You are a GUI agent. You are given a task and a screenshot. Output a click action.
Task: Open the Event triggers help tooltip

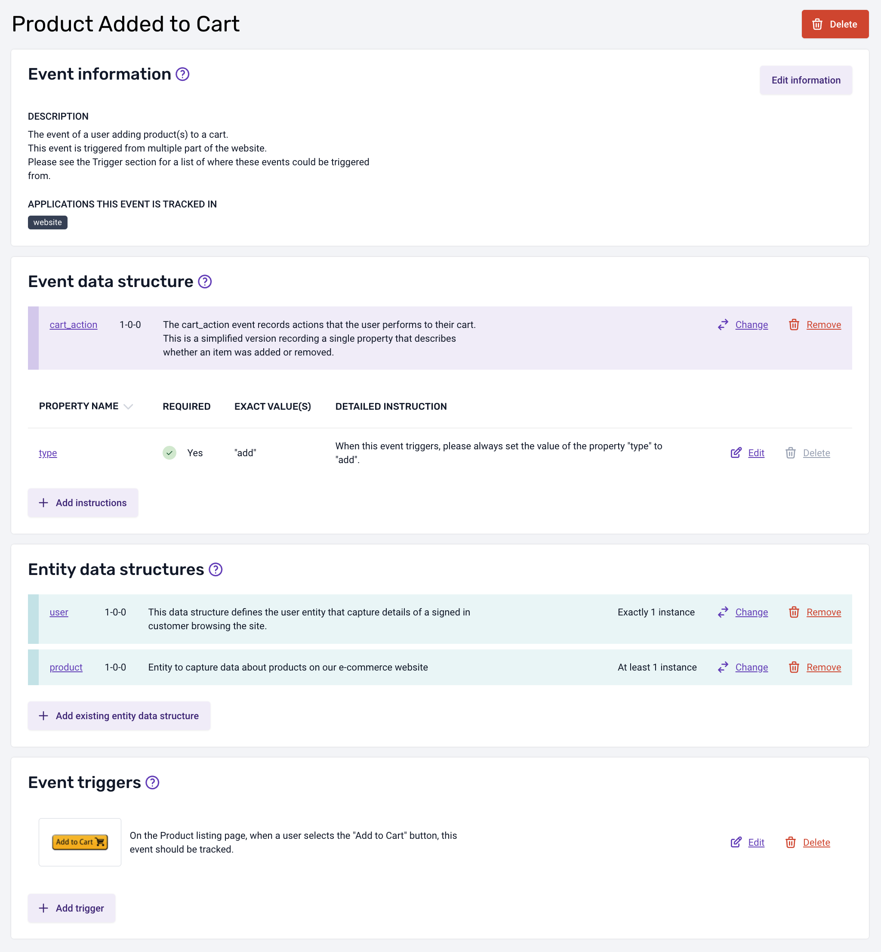[x=152, y=783]
